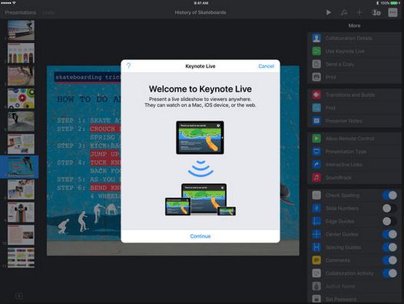404x304 pixels.
Task: Select slide 6 thumbnail in navigator
Action: click(x=21, y=144)
